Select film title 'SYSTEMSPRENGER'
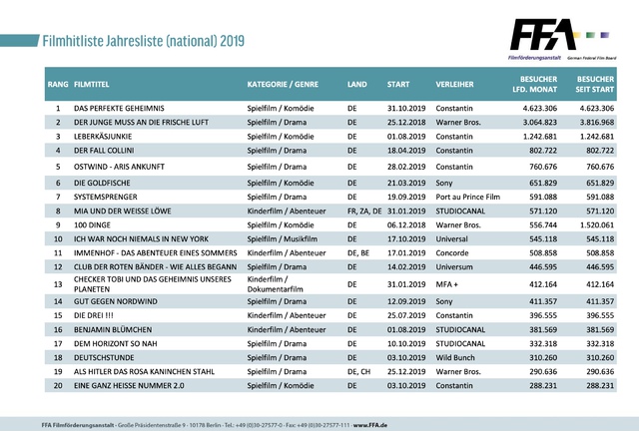Viewport: 639px width, 431px height. pyautogui.click(x=106, y=197)
